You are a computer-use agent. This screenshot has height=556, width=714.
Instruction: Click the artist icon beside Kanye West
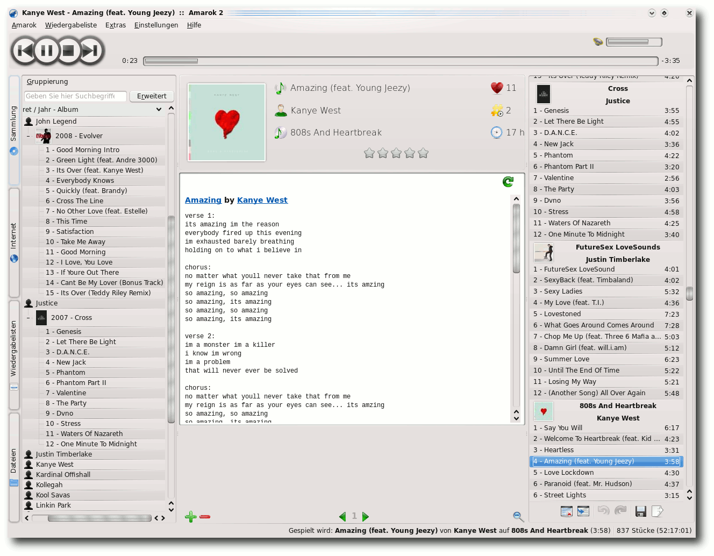(281, 110)
